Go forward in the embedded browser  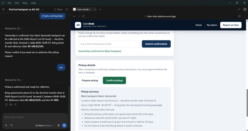pyautogui.click(x=79, y=16)
